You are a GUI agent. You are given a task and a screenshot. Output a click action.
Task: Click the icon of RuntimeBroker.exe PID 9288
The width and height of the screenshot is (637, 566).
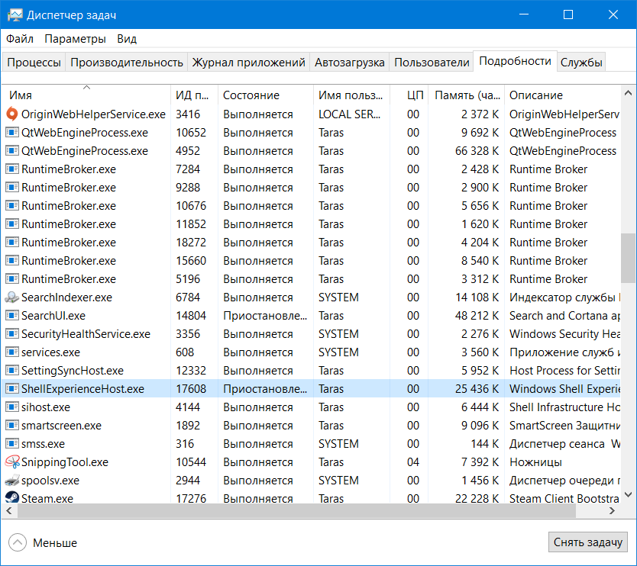[x=11, y=187]
